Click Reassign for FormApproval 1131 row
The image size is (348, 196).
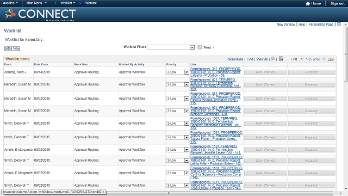click(x=312, y=150)
